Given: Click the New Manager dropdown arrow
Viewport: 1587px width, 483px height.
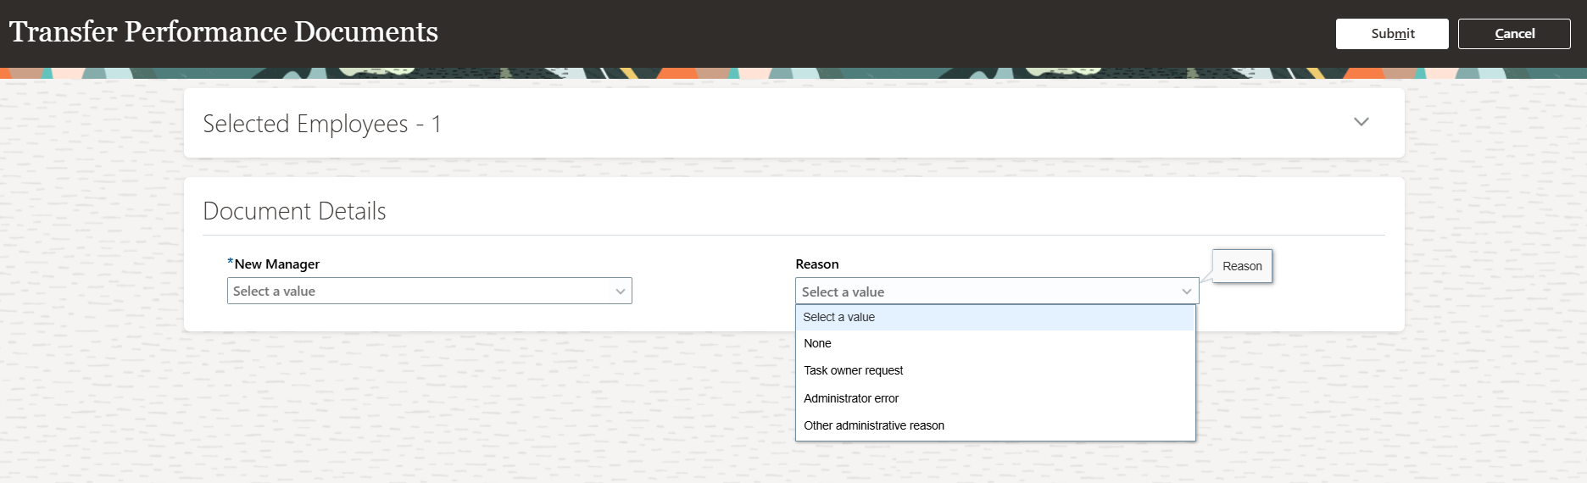Looking at the screenshot, I should pyautogui.click(x=621, y=291).
